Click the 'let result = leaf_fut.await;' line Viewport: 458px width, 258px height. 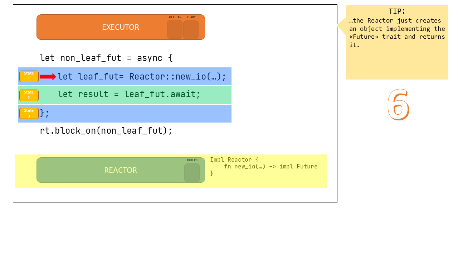click(x=129, y=94)
